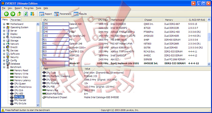Click the Software tree icon

click(x=8, y=54)
